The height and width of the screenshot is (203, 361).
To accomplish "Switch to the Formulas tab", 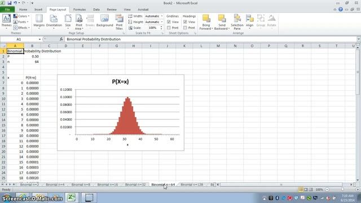I will [x=80, y=10].
